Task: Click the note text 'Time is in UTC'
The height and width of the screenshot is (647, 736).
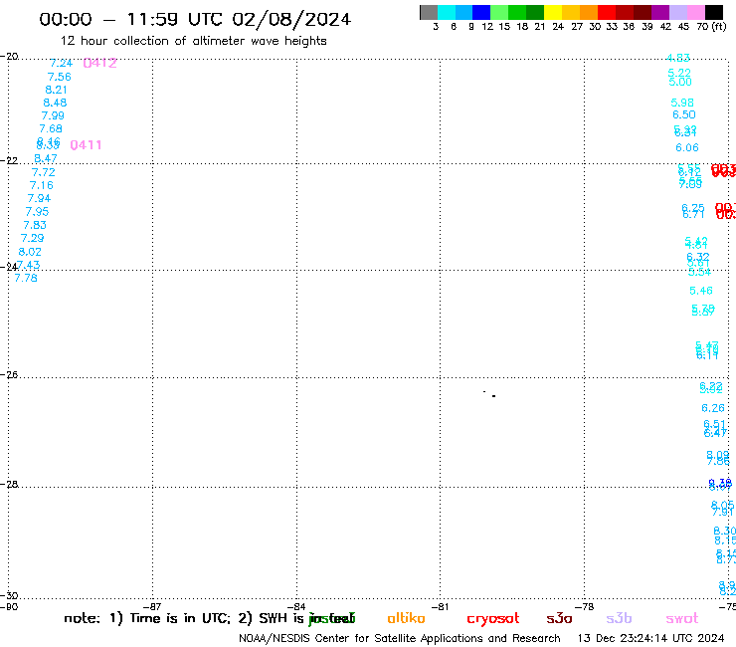Action: pos(180,618)
